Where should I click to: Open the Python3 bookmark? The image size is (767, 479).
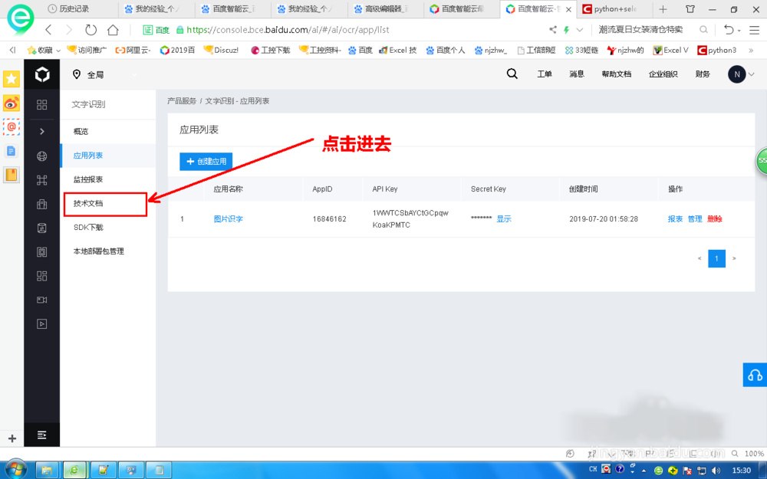[x=717, y=50]
